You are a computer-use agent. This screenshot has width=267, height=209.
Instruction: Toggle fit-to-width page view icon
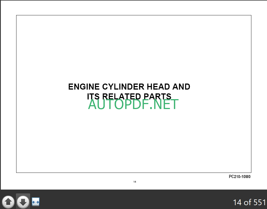coord(36,202)
